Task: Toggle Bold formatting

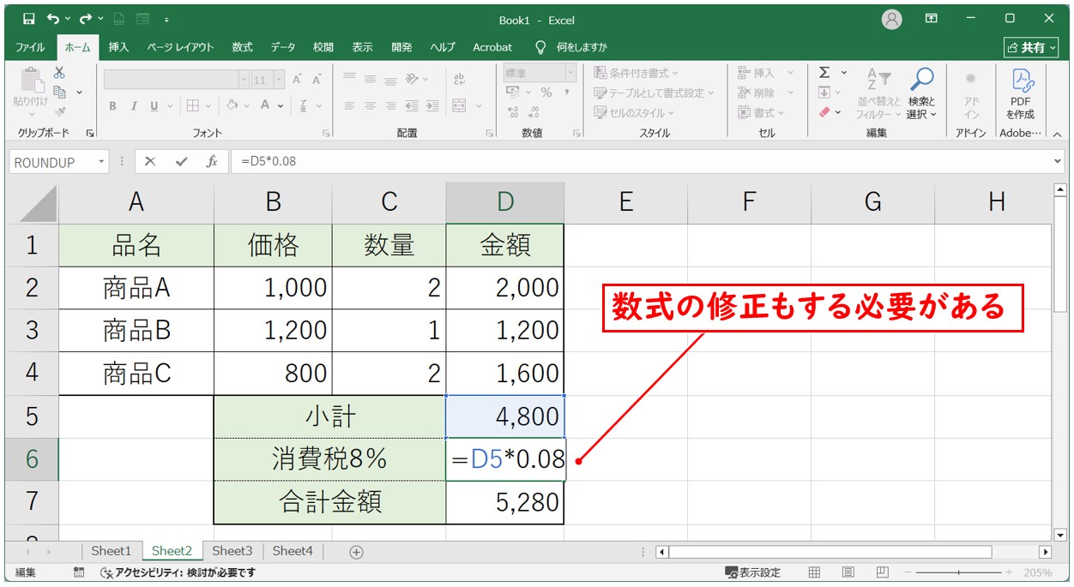Action: [x=112, y=106]
